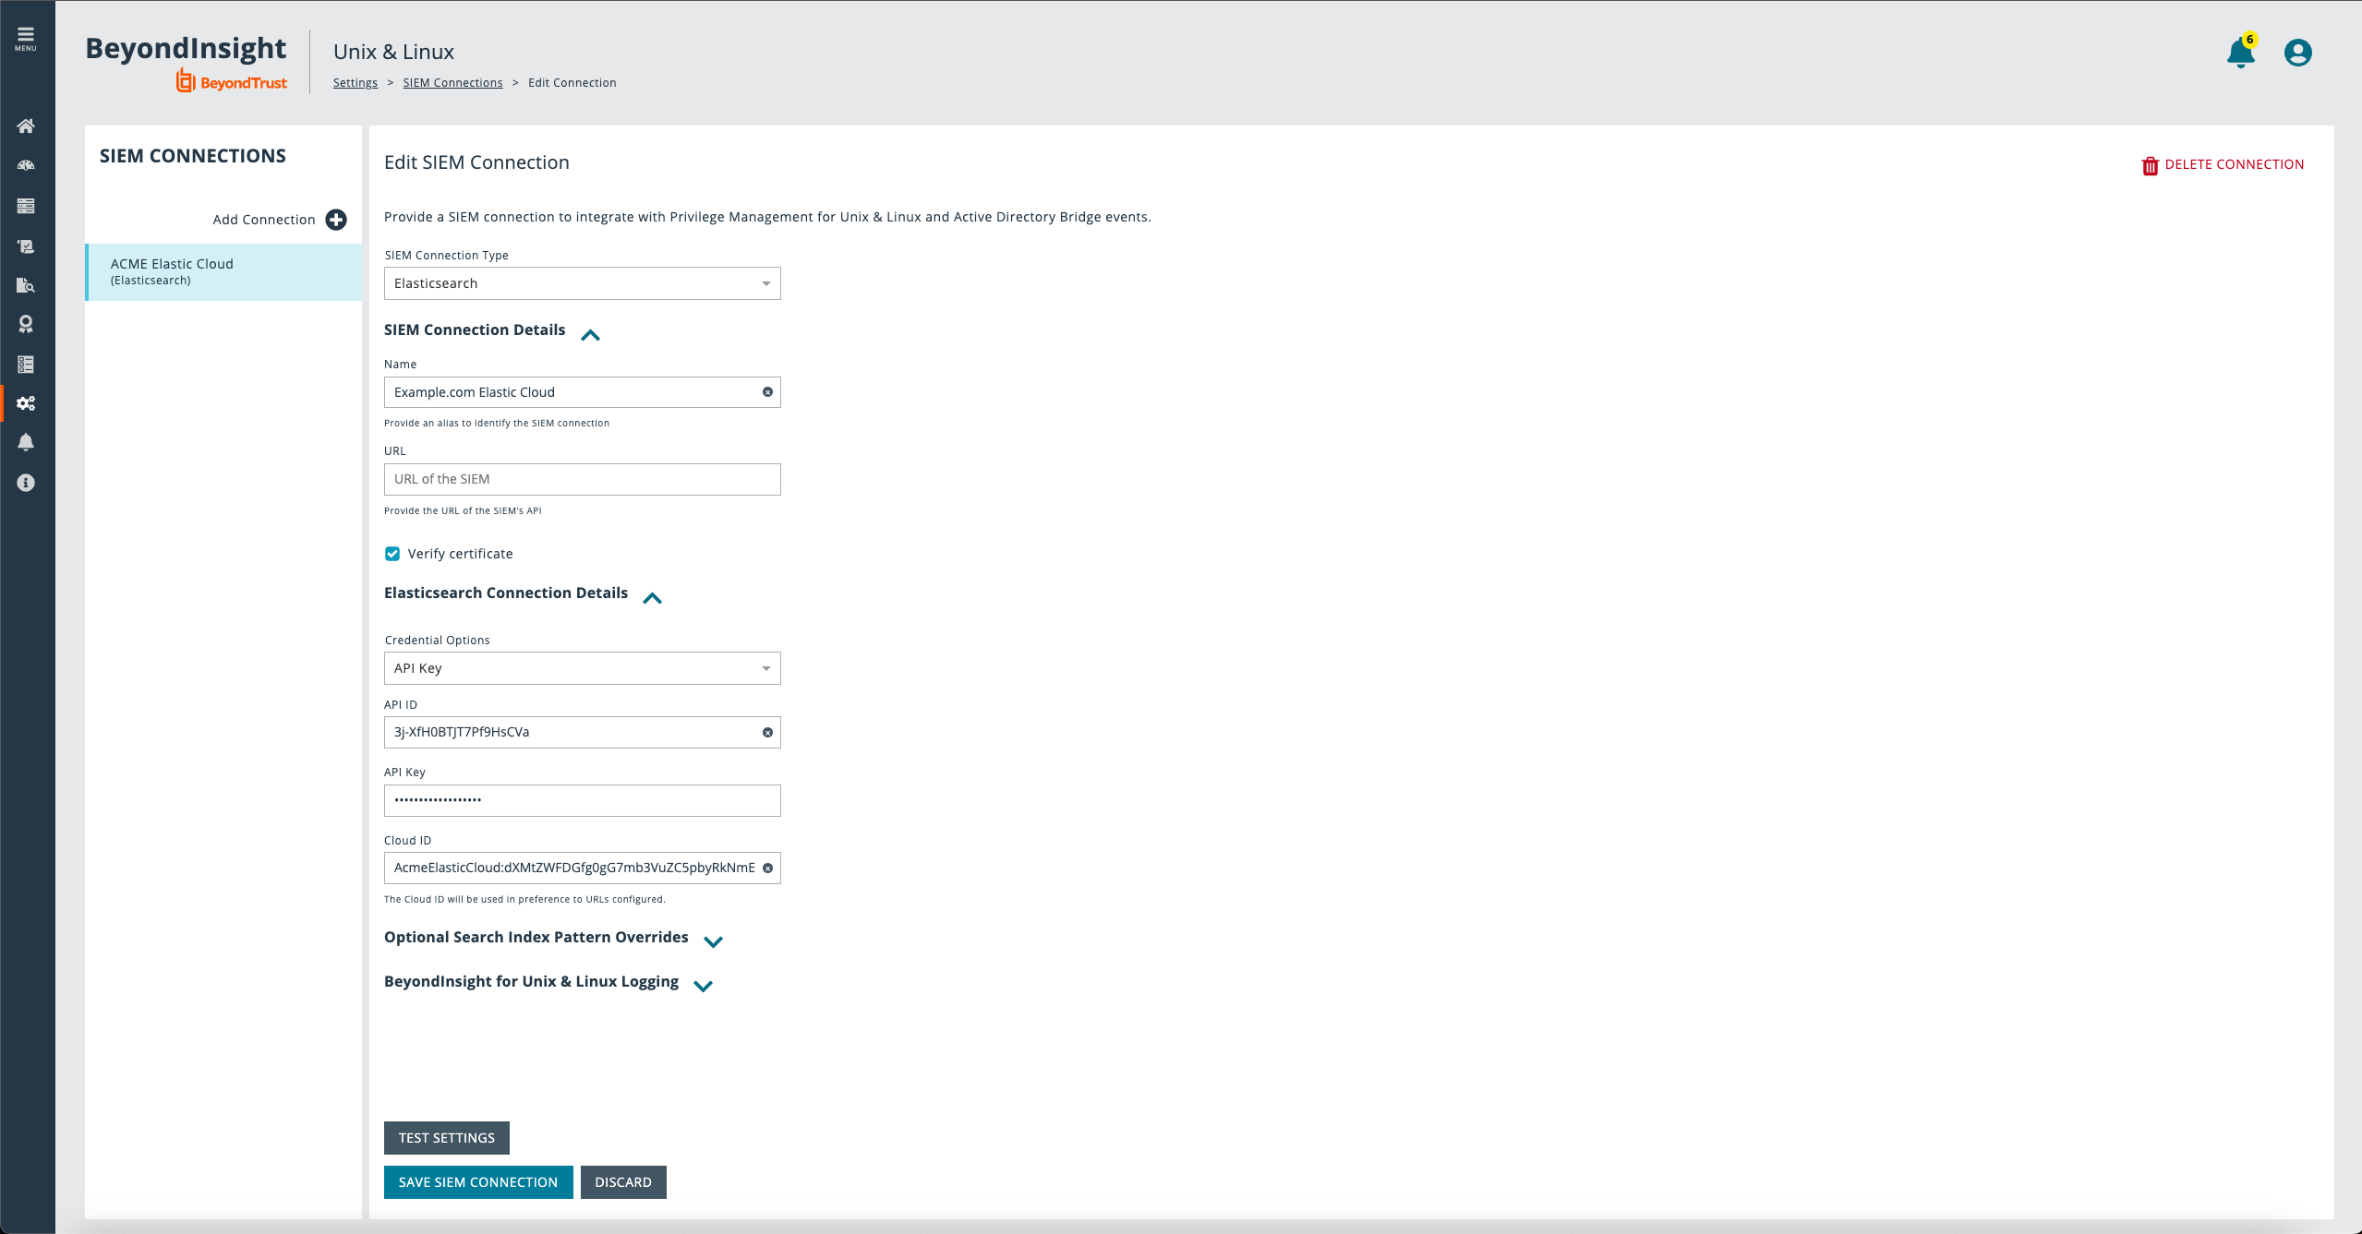Select ACME Elastic Cloud connection item
Viewport: 2362px width, 1234px height.
click(223, 271)
